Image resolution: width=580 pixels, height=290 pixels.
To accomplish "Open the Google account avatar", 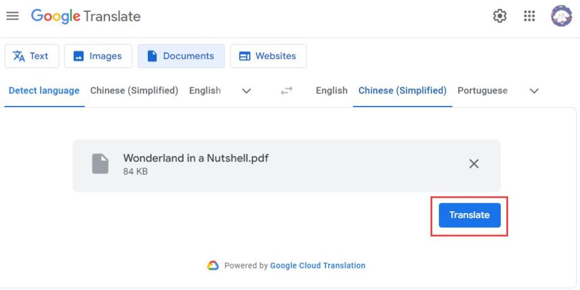I will (561, 16).
